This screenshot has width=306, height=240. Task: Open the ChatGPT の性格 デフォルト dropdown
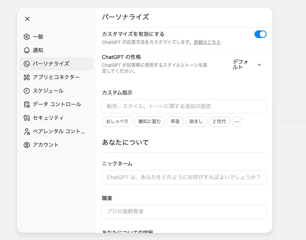point(247,65)
